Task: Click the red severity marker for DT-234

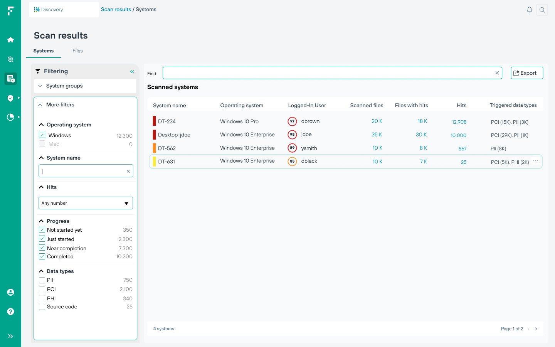Action: tap(155, 121)
